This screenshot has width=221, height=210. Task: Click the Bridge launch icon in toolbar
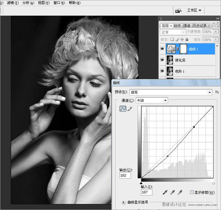pos(178,11)
